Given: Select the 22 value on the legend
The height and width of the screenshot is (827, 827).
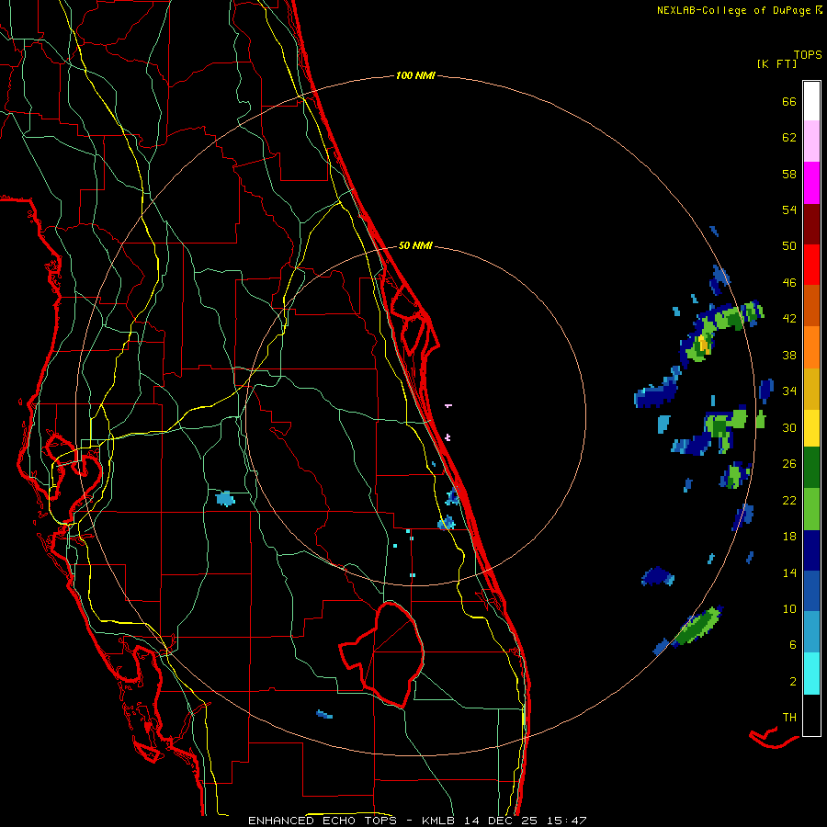Looking at the screenshot, I should 789,500.
